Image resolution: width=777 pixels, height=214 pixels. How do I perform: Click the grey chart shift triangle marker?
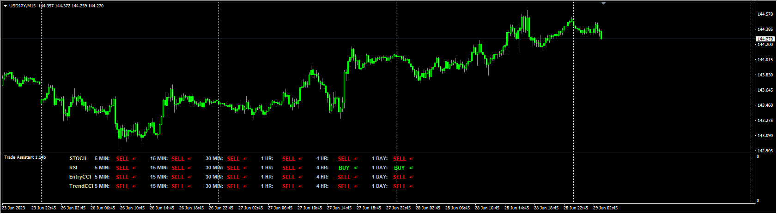603,3
